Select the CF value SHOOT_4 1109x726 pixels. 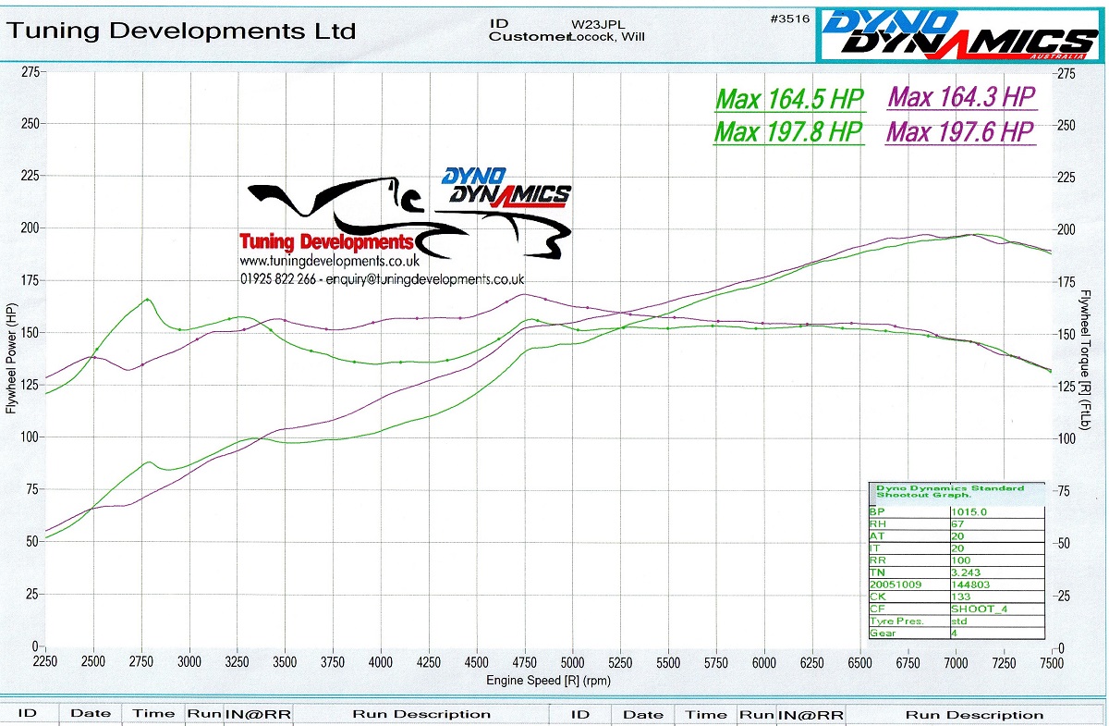(x=979, y=609)
